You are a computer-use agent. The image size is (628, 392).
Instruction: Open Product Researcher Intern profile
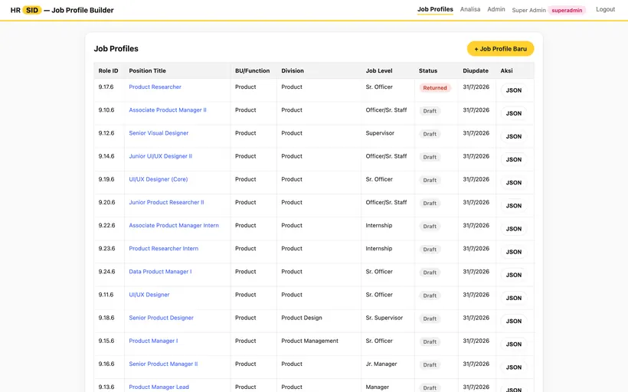(x=163, y=249)
